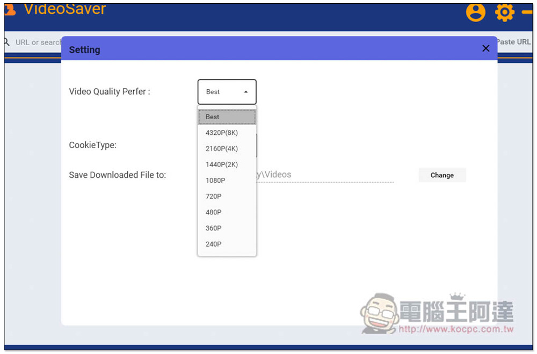Viewport: 537px width, 354px height.
Task: Click the Paste URL button
Action: tap(513, 42)
